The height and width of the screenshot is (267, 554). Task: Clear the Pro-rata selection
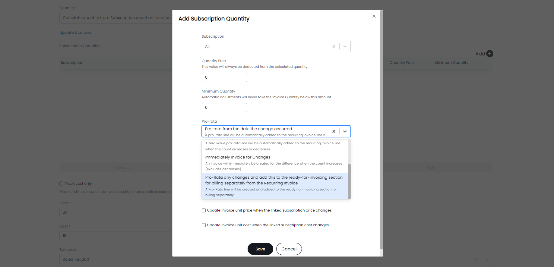tap(334, 131)
